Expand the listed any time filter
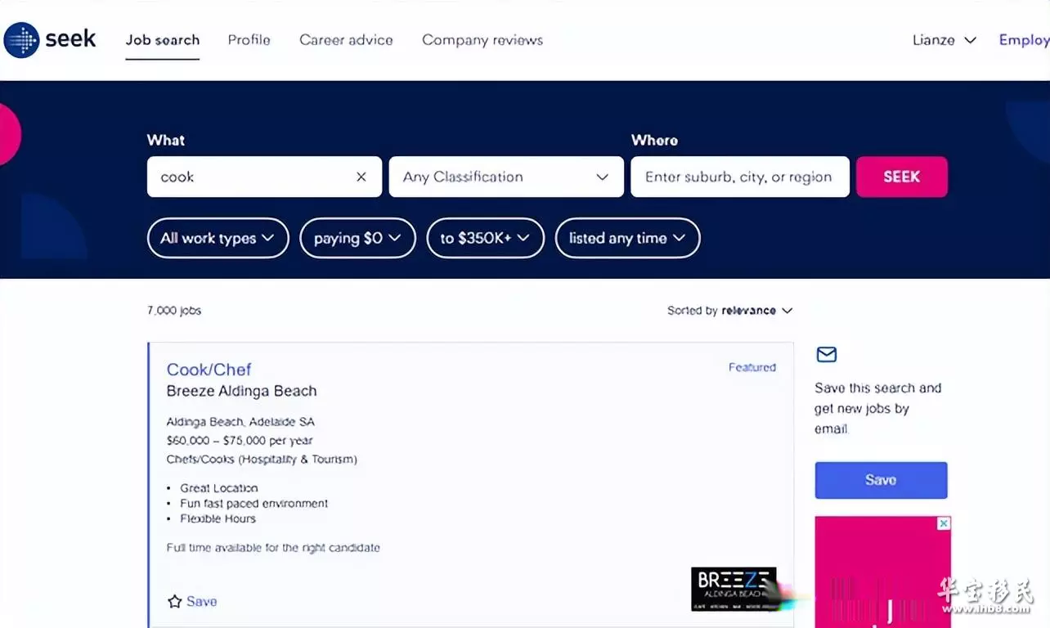Screen dimensions: 1050x628 [628, 238]
